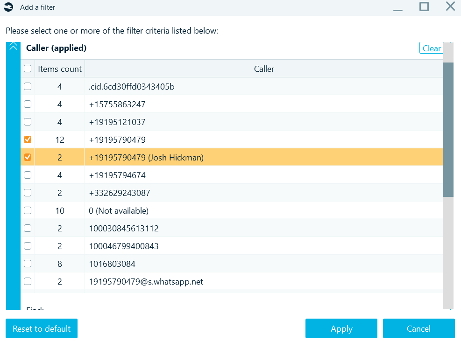The image size is (461, 341).
Task: Click the Apply button
Action: coord(341,328)
